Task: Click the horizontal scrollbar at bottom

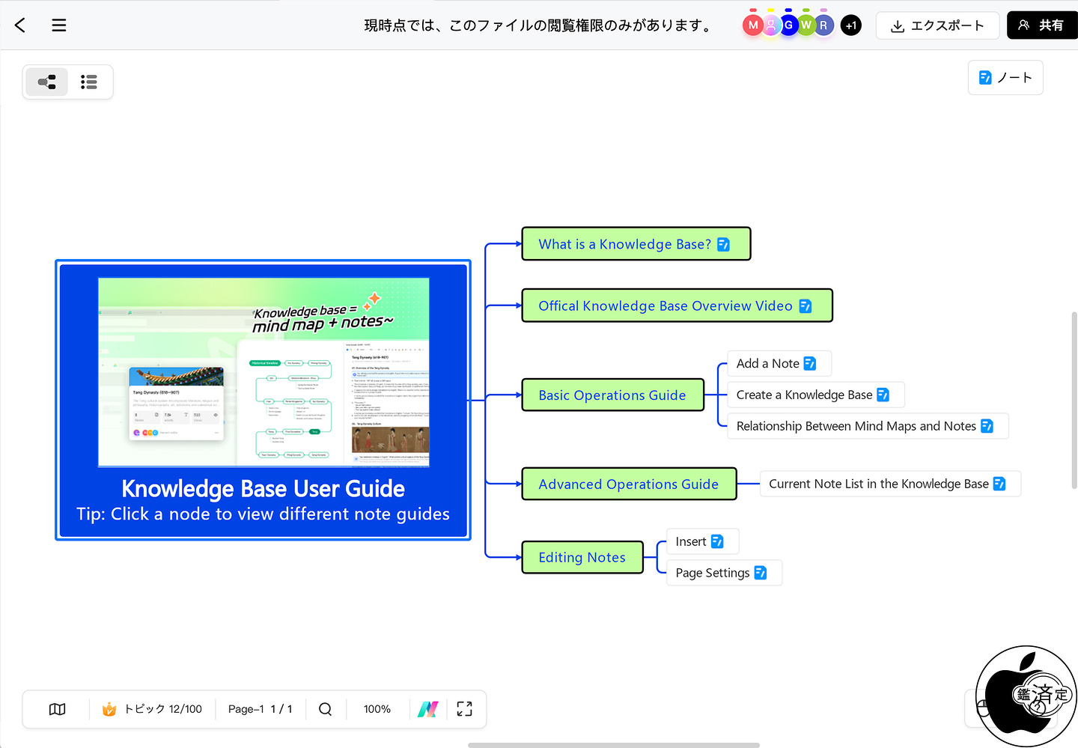Action: (x=613, y=745)
